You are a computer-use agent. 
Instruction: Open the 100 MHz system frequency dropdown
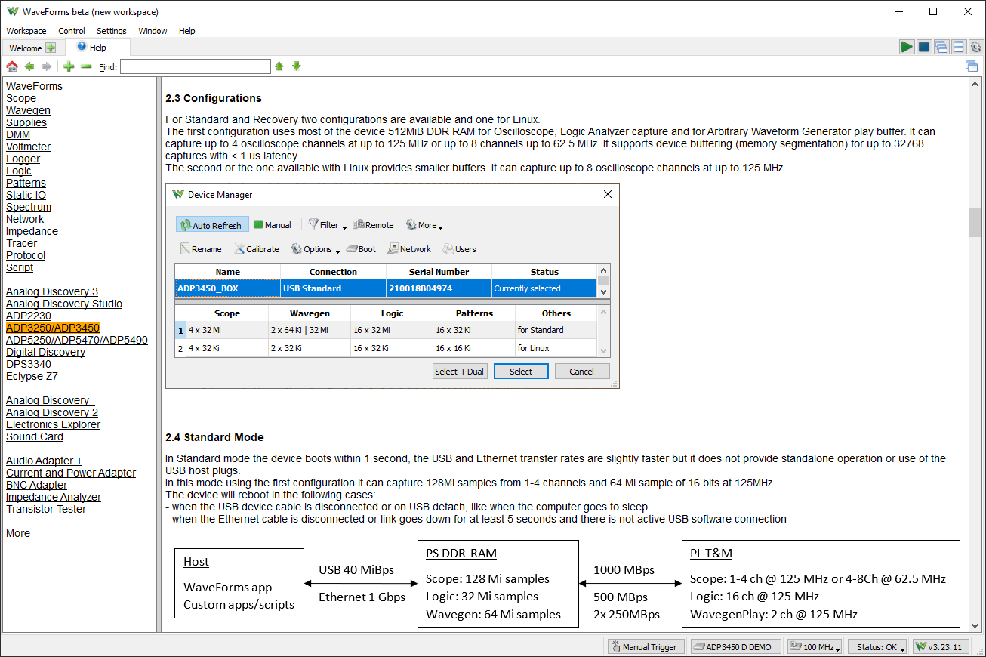click(x=814, y=647)
